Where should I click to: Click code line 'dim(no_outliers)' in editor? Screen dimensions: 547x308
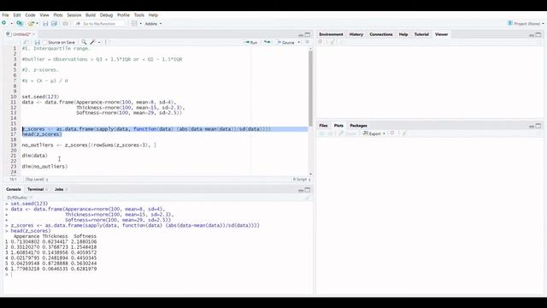click(x=44, y=167)
